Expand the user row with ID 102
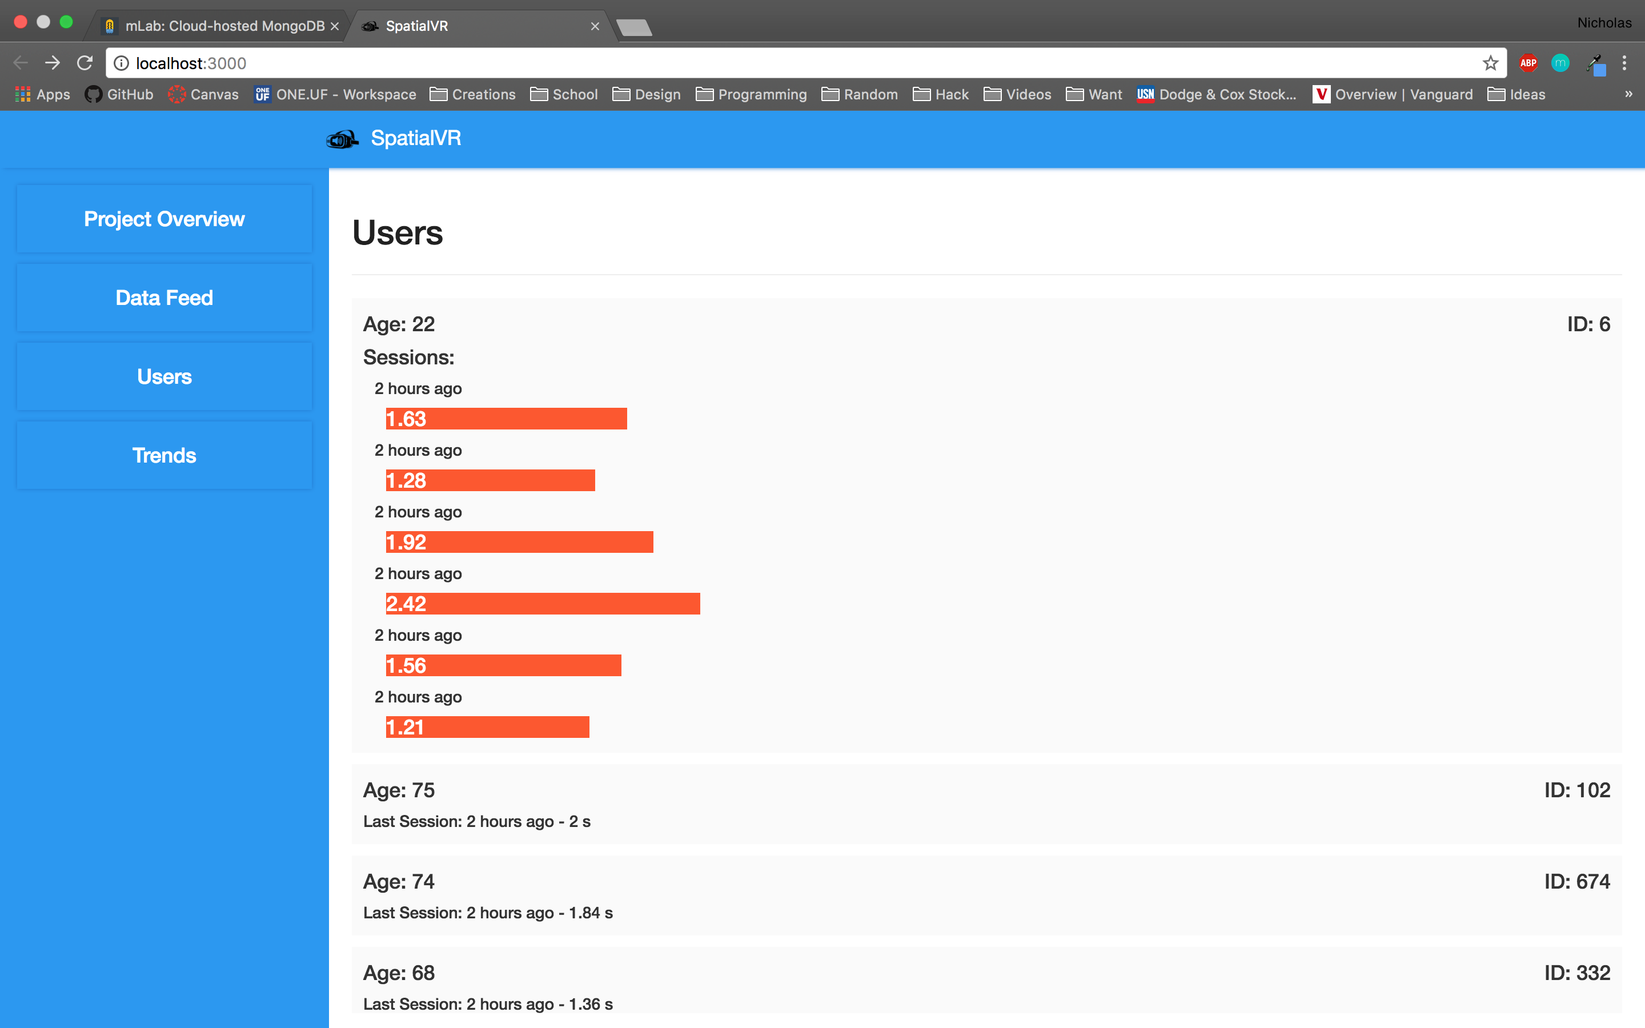Image resolution: width=1645 pixels, height=1028 pixels. (x=986, y=804)
